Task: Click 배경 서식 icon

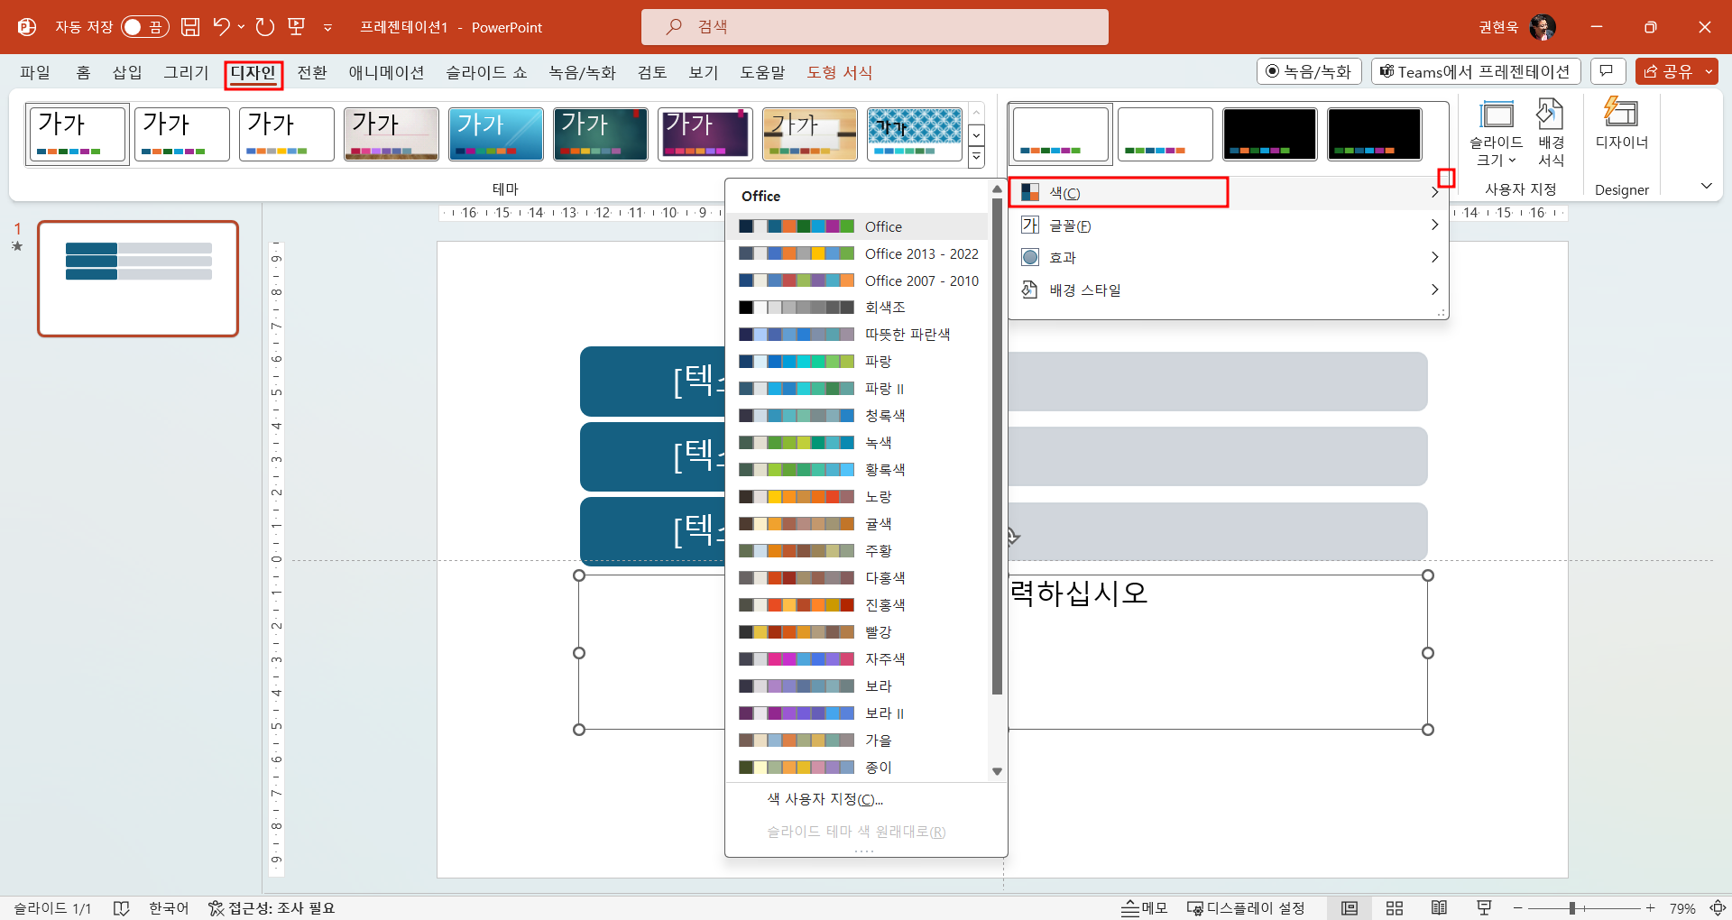Action: (1551, 133)
